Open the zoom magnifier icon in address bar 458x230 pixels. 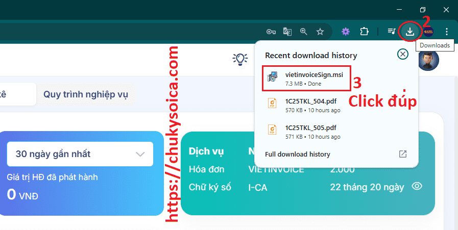click(304, 32)
